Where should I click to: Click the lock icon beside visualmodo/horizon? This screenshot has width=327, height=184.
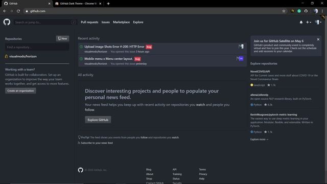[x=7, y=56]
